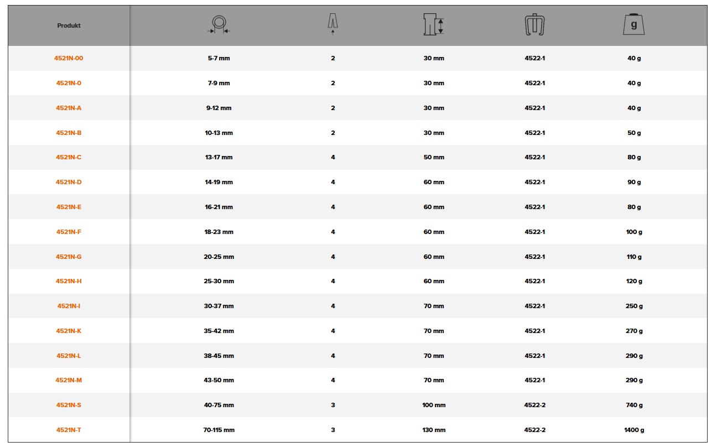This screenshot has height=447, width=717.
Task: Click the puller tool header icon
Action: 534,25
